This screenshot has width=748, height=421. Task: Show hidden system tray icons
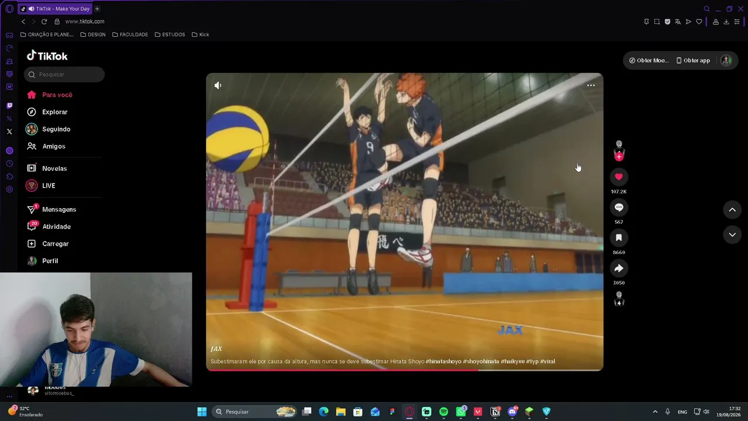pyautogui.click(x=655, y=412)
